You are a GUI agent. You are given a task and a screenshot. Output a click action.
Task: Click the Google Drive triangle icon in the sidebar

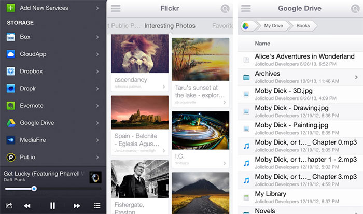[11, 123]
